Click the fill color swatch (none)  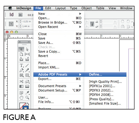click(x=22, y=106)
